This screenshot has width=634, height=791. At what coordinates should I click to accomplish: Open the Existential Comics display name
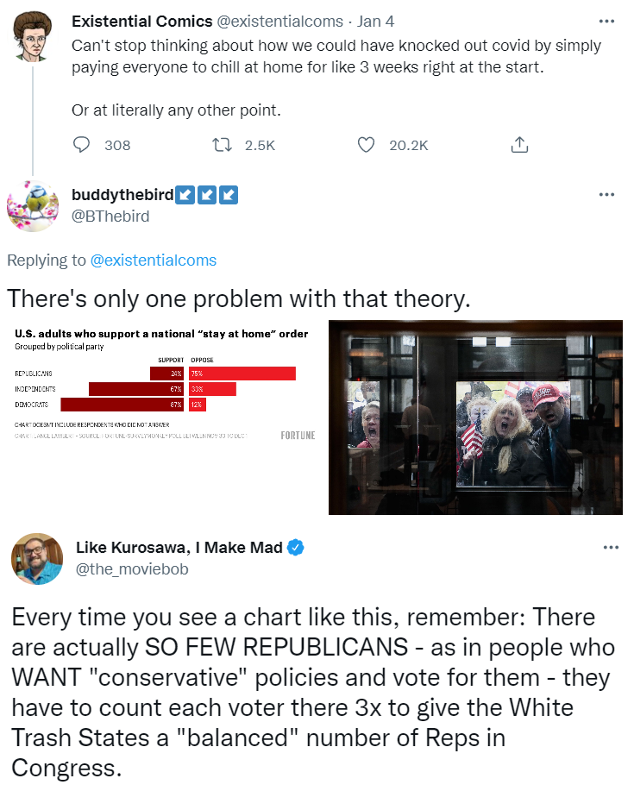[141, 22]
